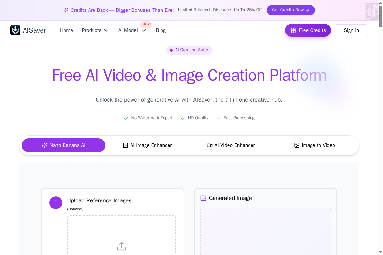Go to the Home page link
Image resolution: width=383 pixels, height=255 pixels.
click(x=66, y=30)
